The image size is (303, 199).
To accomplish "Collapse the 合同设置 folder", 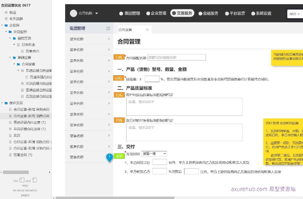I will point(14,64).
